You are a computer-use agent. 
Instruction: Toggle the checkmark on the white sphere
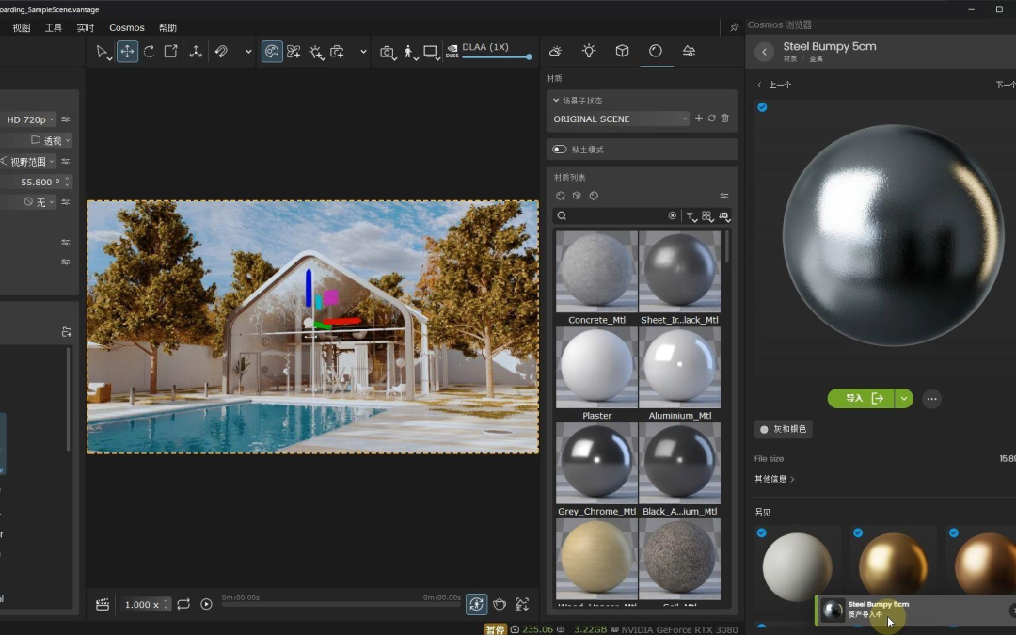pos(762,532)
